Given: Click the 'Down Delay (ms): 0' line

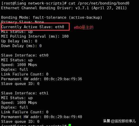Looking at the screenshot, I should point(21,46).
